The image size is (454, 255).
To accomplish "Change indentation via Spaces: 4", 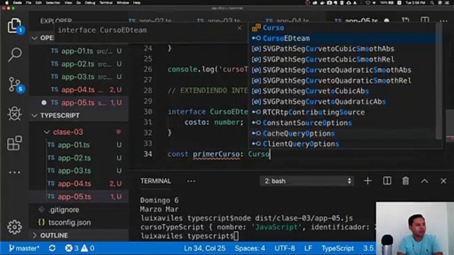I will click(x=250, y=248).
